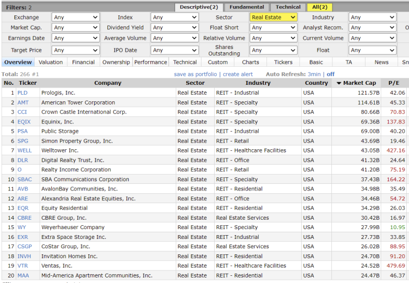Switch to the Fundamental filter tab
The height and width of the screenshot is (283, 409).
pos(247,7)
